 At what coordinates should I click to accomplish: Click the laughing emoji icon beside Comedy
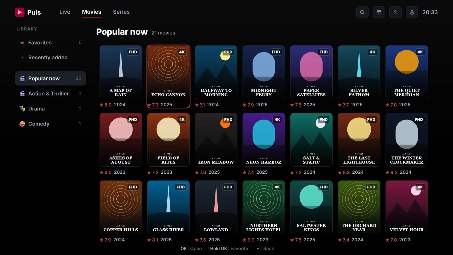tap(22, 124)
